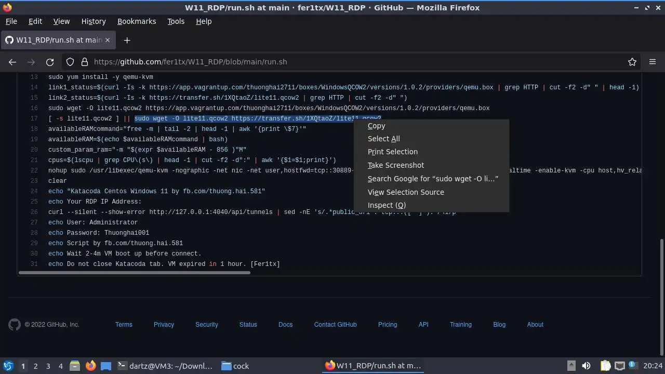Open the Edit menu
The height and width of the screenshot is (374, 665).
click(x=35, y=21)
